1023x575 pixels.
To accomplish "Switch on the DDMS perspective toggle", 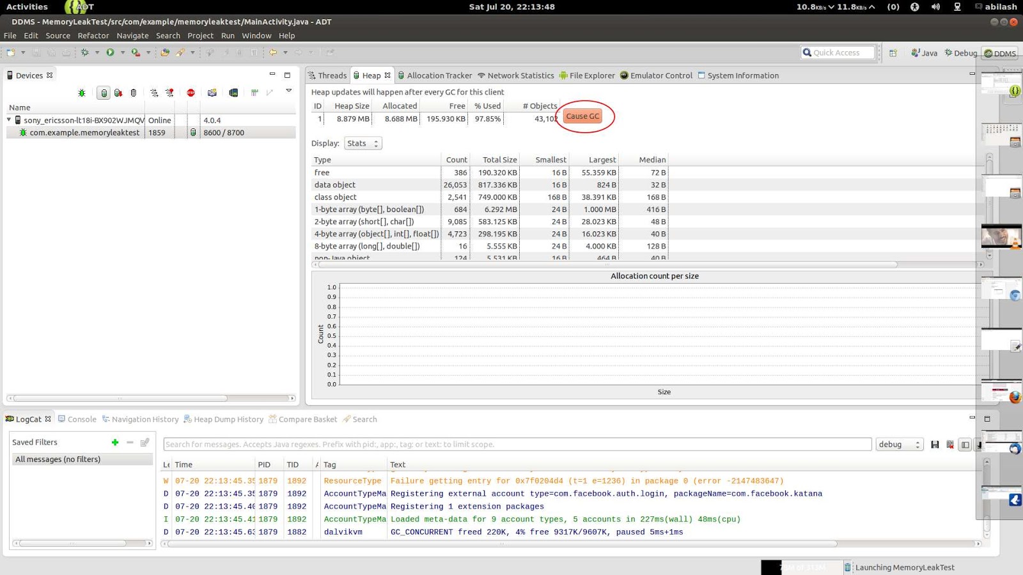I will (999, 54).
